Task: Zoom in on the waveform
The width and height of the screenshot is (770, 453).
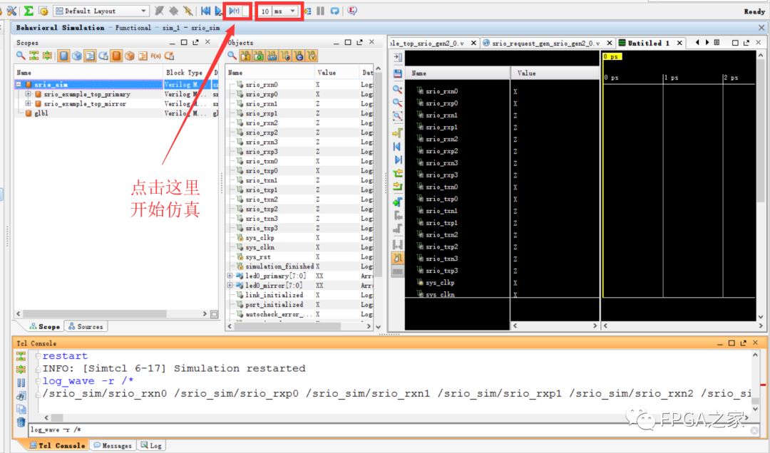Action: click(398, 89)
